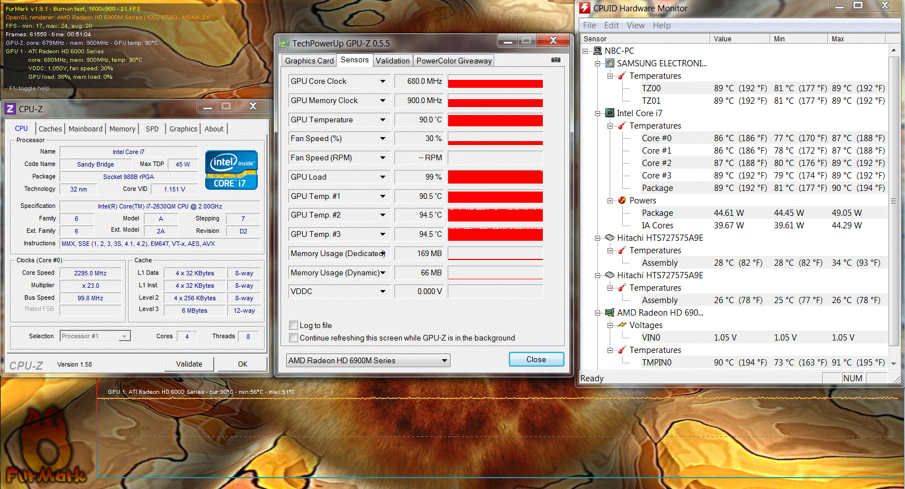905x489 pixels.
Task: Open the AMD Radeon HD 6900M Series selector
Action: (x=368, y=360)
